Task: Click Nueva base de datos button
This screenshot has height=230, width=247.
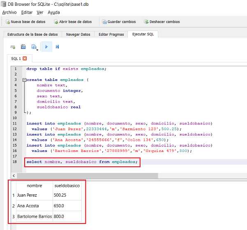Action: tap(25, 22)
